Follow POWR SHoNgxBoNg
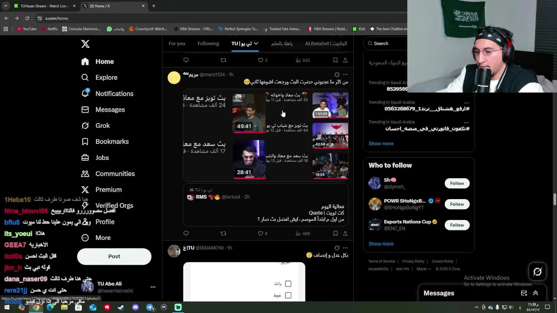 click(x=457, y=204)
